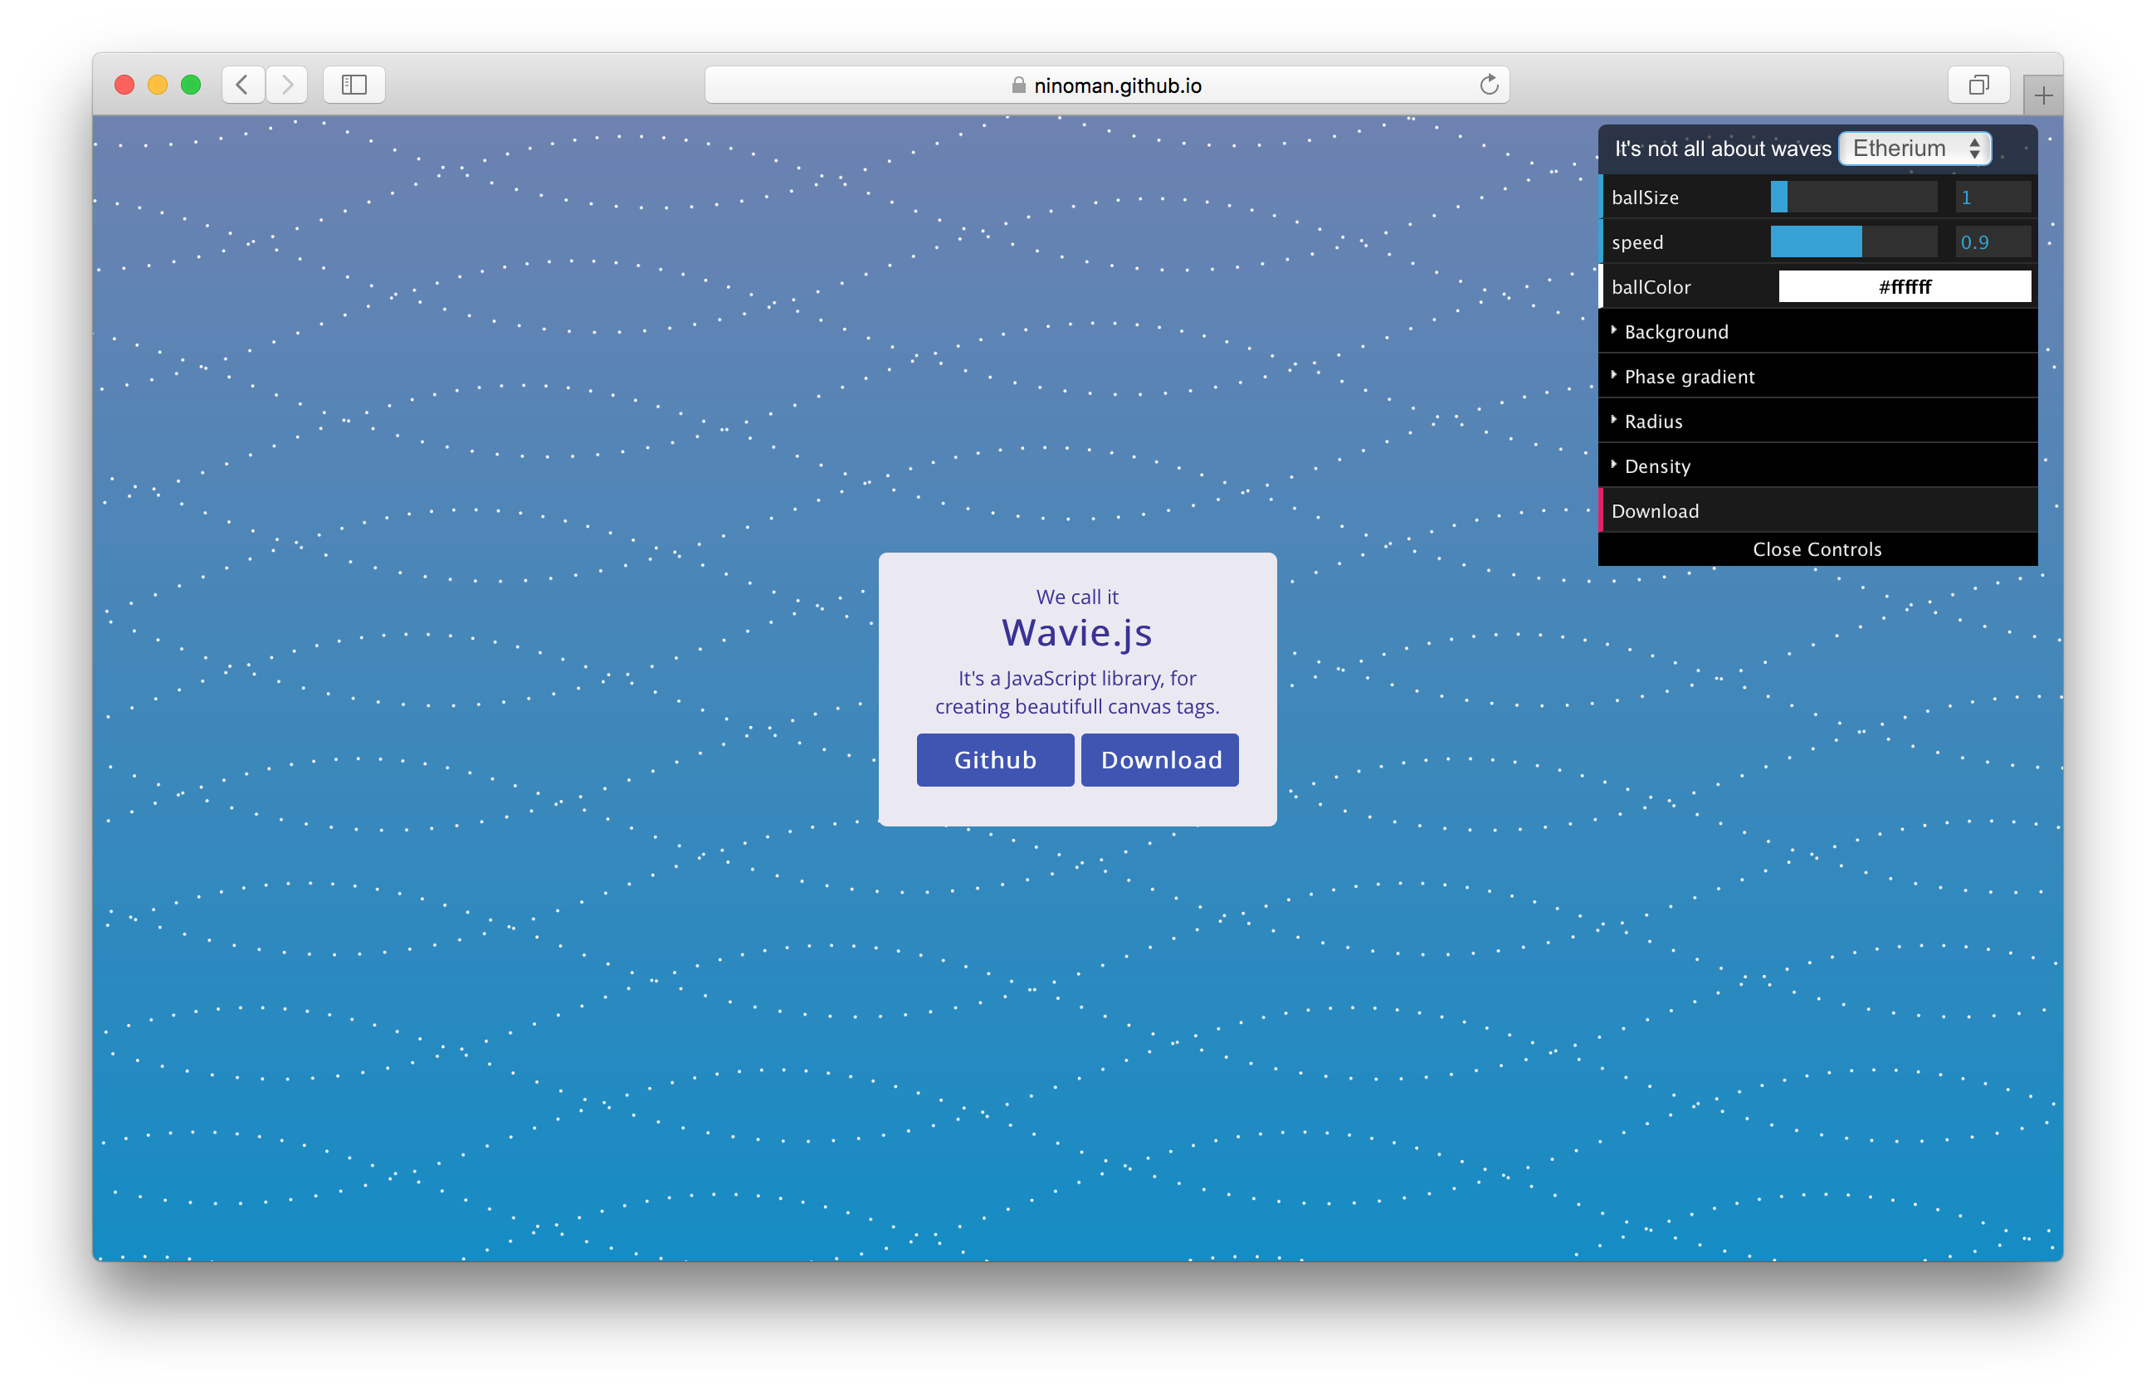This screenshot has height=1394, width=2156.
Task: Expand the Phase gradient folder
Action: click(1689, 377)
